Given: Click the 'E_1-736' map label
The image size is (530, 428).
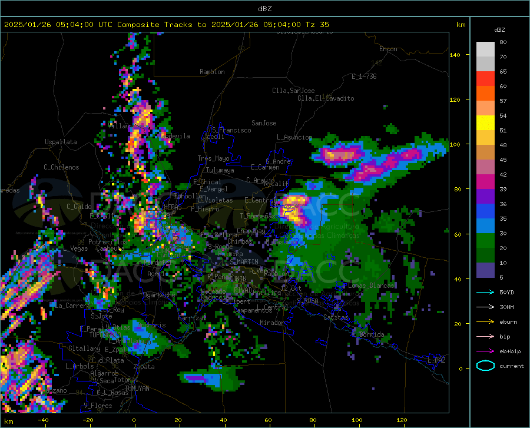Looking at the screenshot, I should (x=364, y=77).
